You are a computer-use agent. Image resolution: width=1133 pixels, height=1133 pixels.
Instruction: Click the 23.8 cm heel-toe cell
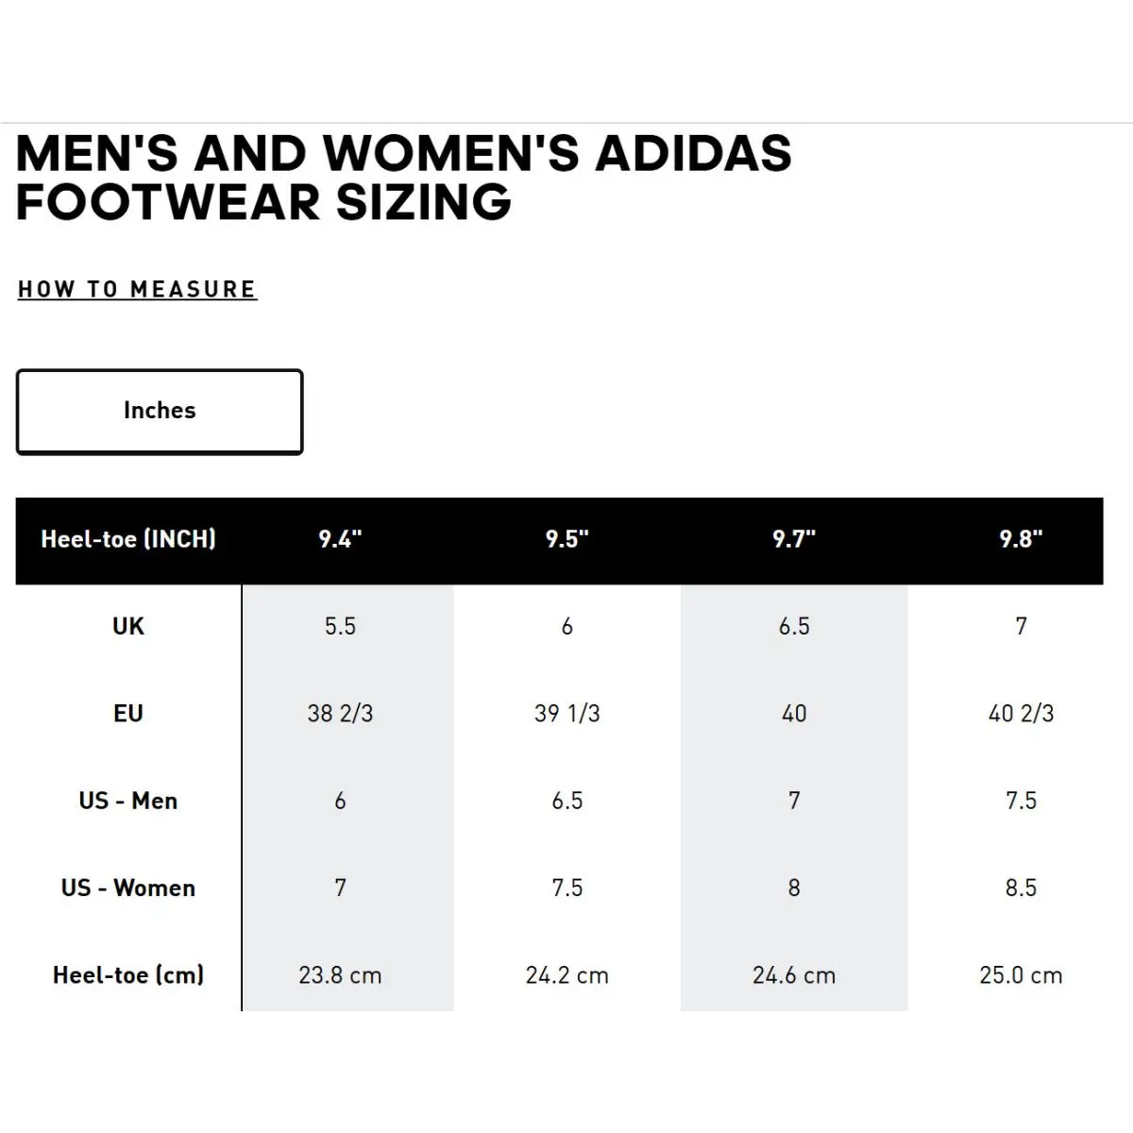[x=340, y=975]
